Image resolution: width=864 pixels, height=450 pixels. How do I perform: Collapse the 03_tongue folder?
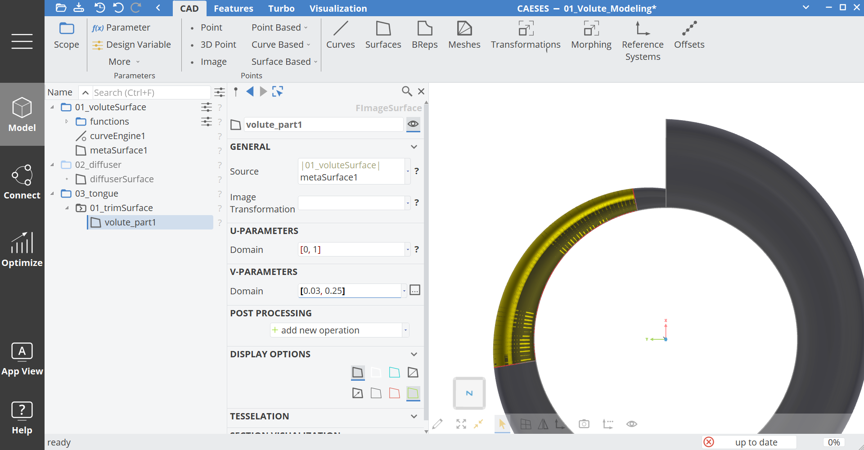(x=52, y=193)
